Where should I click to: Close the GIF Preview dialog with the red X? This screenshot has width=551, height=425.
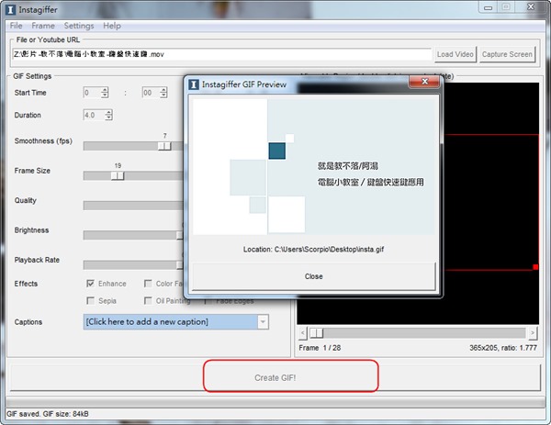click(x=424, y=82)
